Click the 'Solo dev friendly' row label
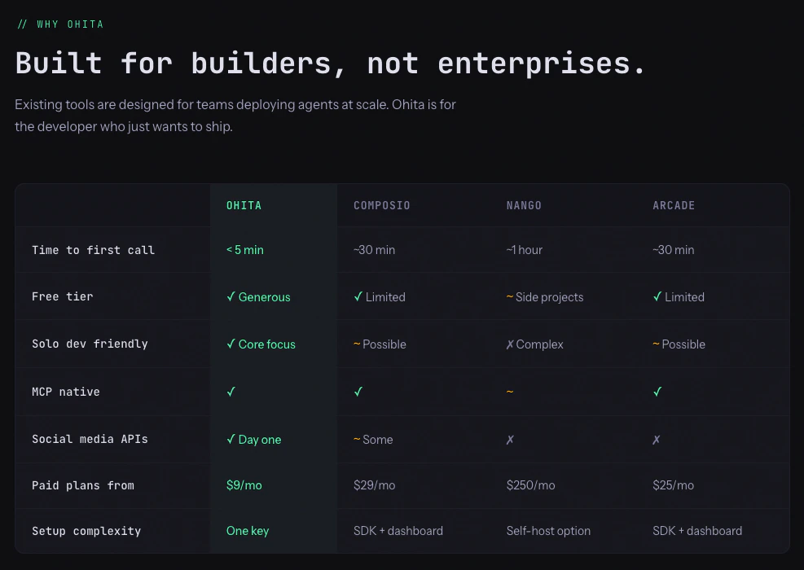This screenshot has width=804, height=570. point(90,344)
